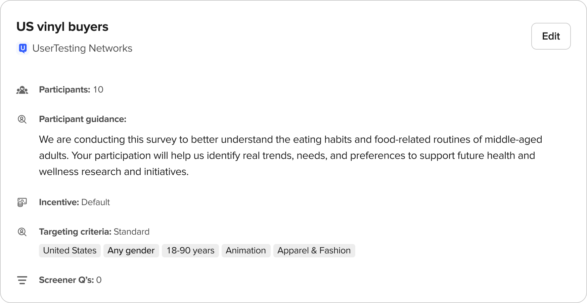The height and width of the screenshot is (303, 587).
Task: Click the Incentive payment icon
Action: [x=22, y=202]
